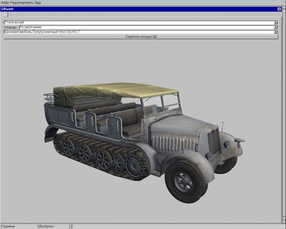Click the Бронеавтомобиль Полугусеничный тягач field
Image resolution: width=286 pixels, height=229 pixels.
[x=138, y=32]
